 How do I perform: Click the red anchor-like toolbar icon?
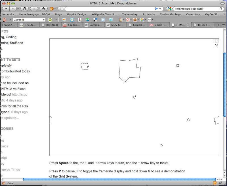tap(79, 20)
